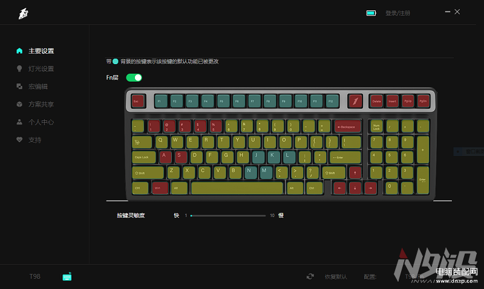
Task: Open the 方案共享 menu item
Action: click(x=41, y=104)
